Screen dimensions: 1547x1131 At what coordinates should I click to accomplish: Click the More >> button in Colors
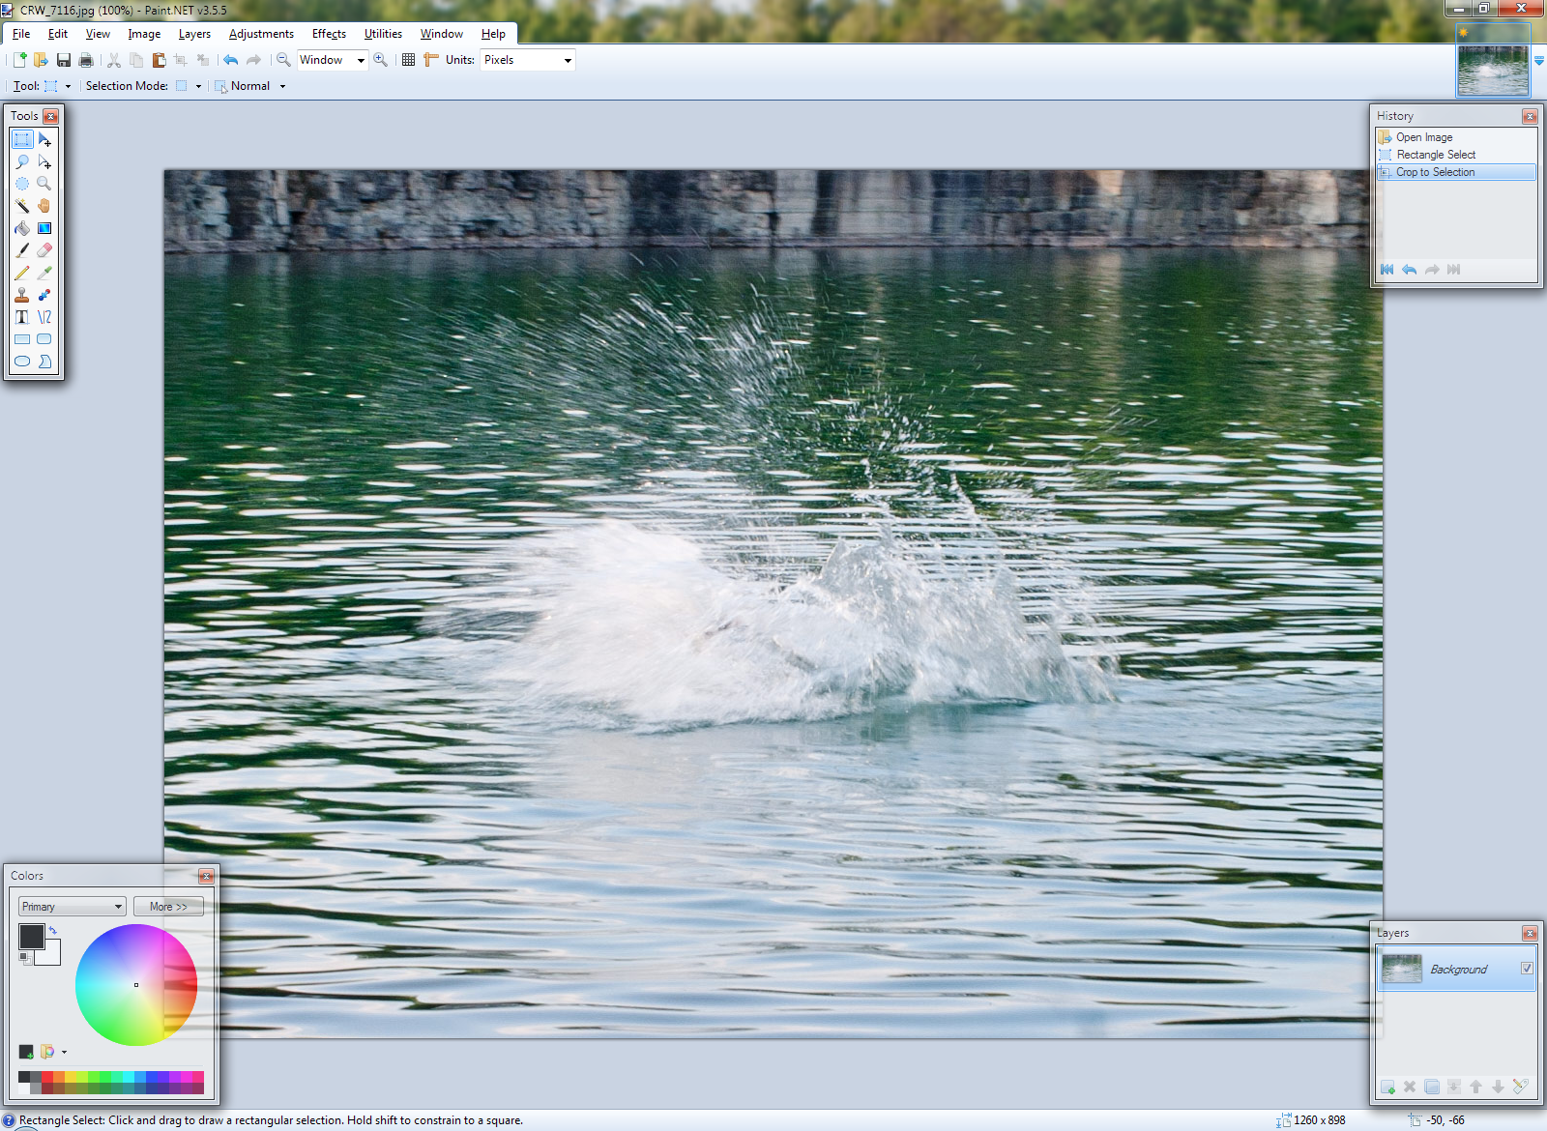click(168, 907)
